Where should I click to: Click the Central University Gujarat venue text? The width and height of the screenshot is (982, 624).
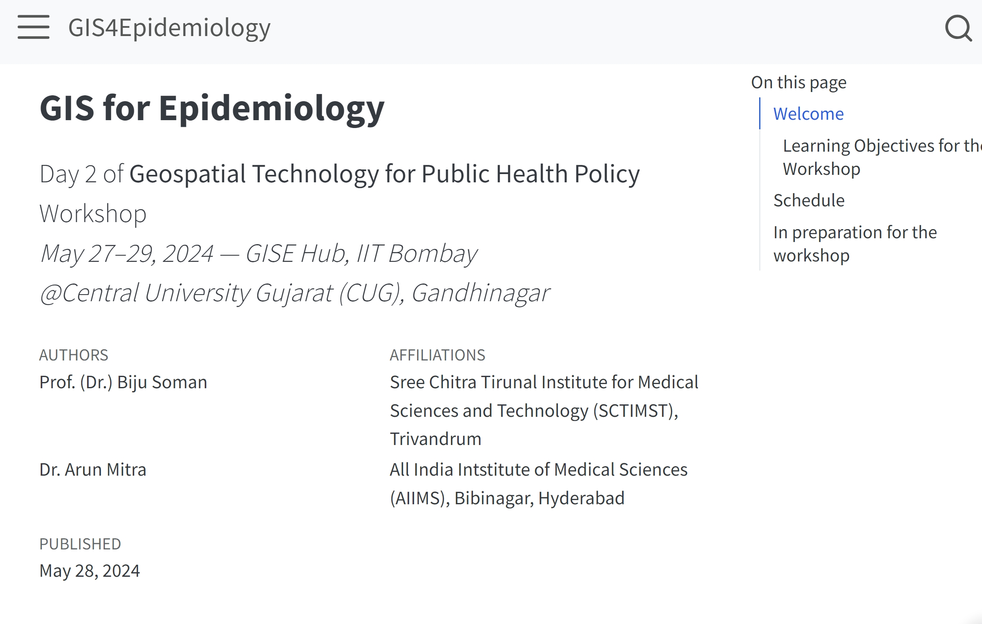coord(294,293)
